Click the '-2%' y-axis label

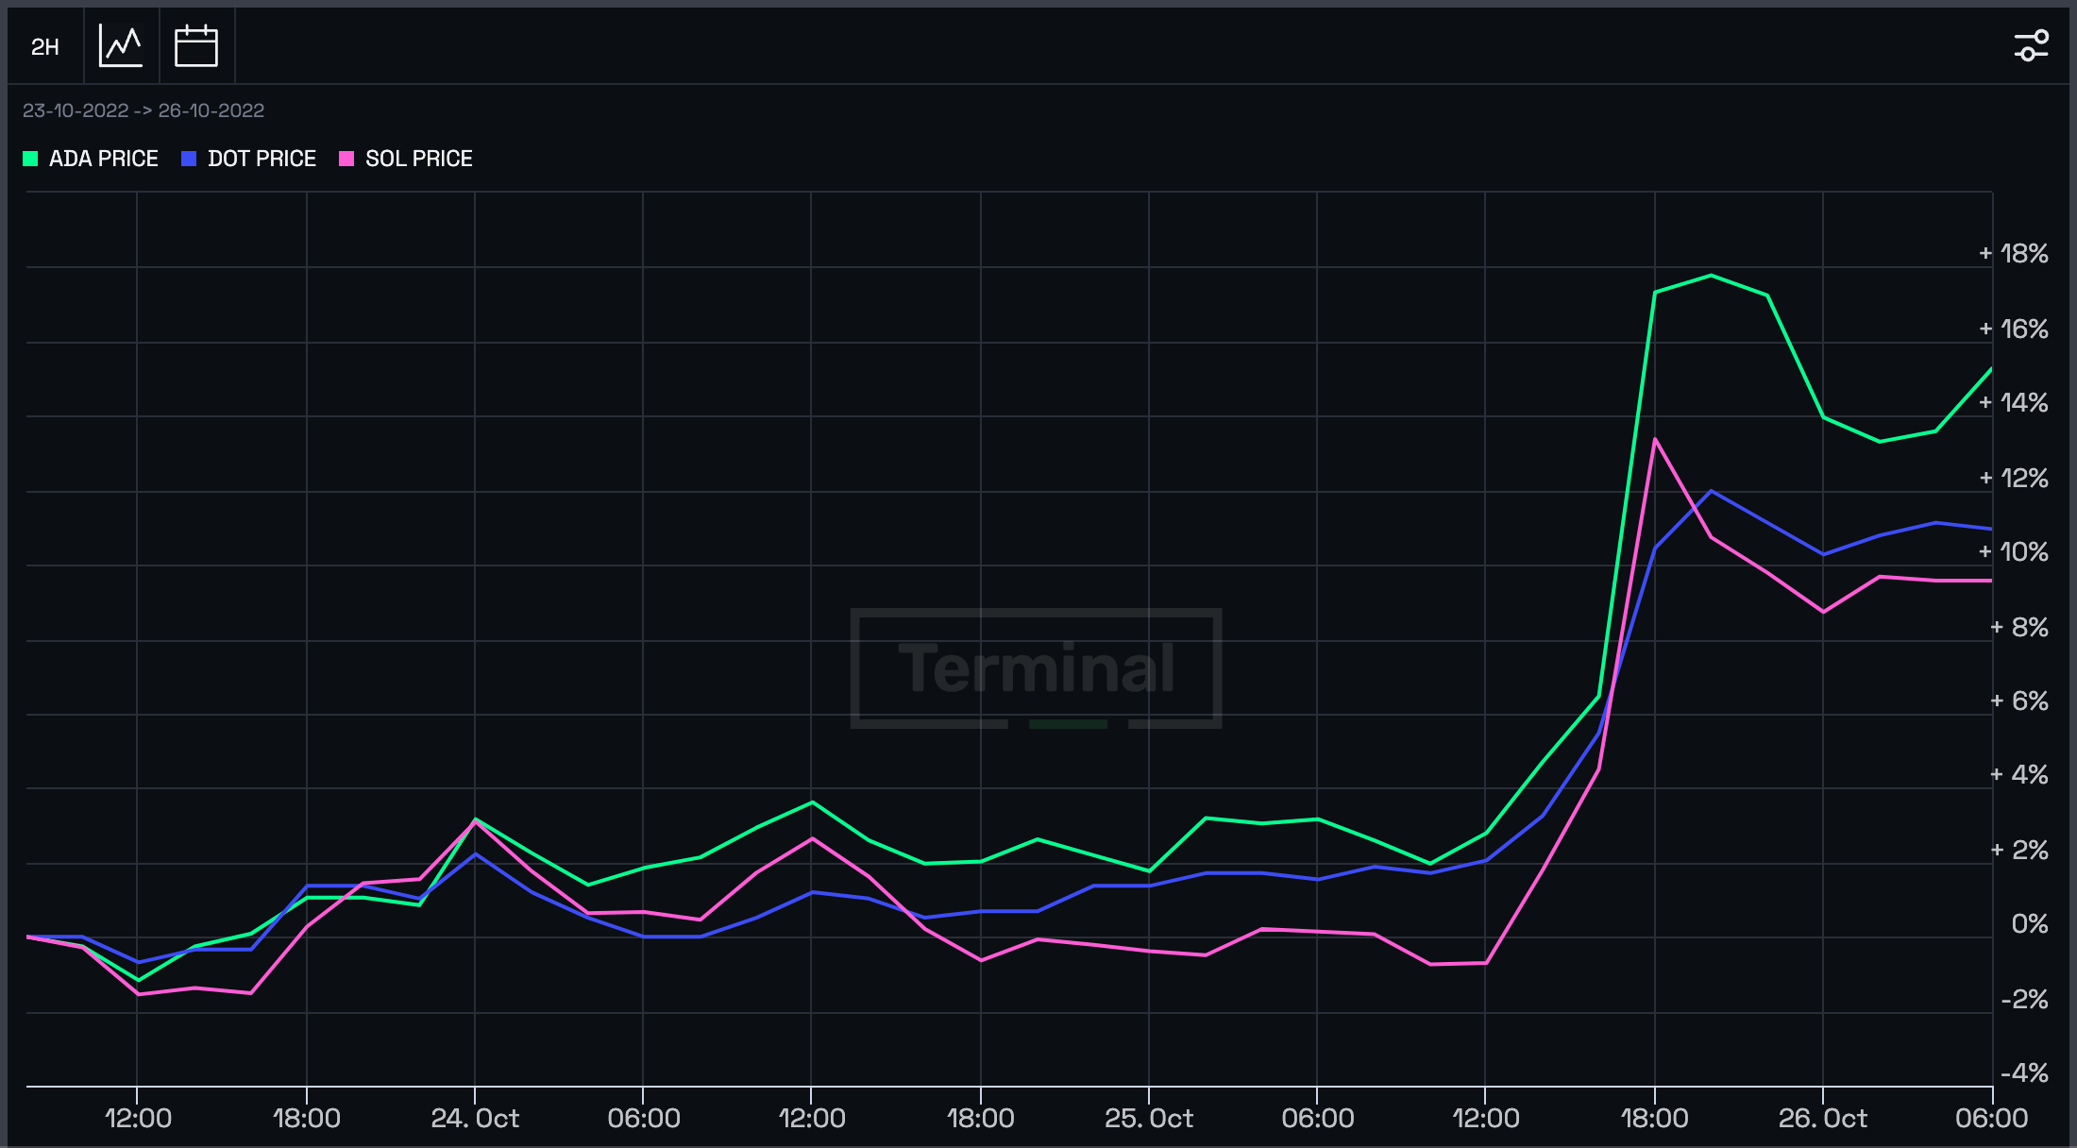point(2024,999)
